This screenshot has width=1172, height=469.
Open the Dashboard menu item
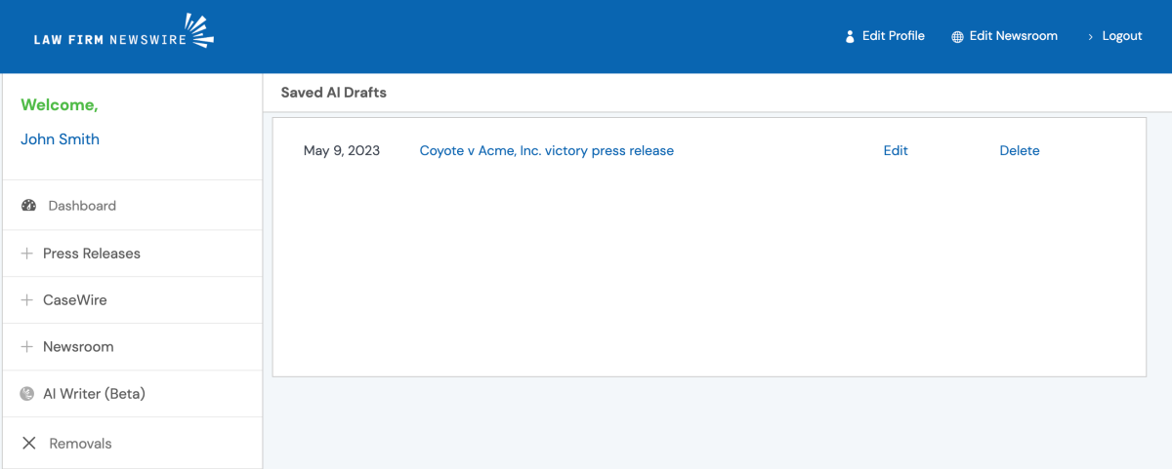[x=82, y=206]
